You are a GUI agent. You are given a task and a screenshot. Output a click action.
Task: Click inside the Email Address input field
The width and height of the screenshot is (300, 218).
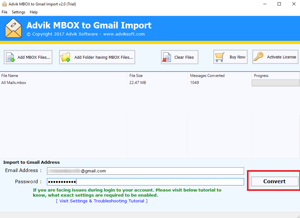[x=145, y=171]
